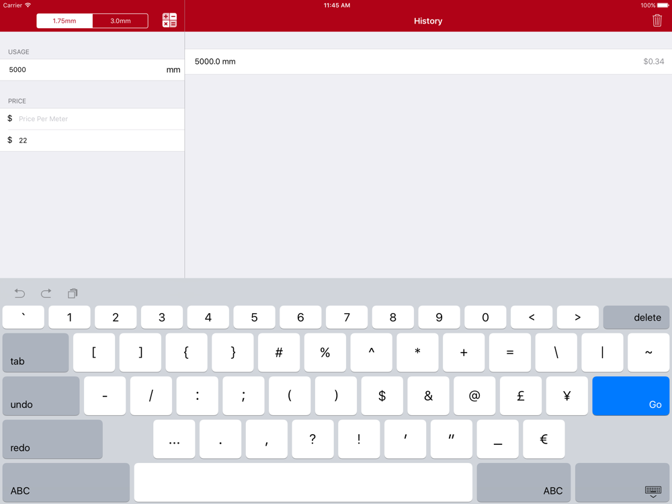This screenshot has height=504, width=672.
Task: Open the 5000.0 mm history entry
Action: [x=428, y=61]
